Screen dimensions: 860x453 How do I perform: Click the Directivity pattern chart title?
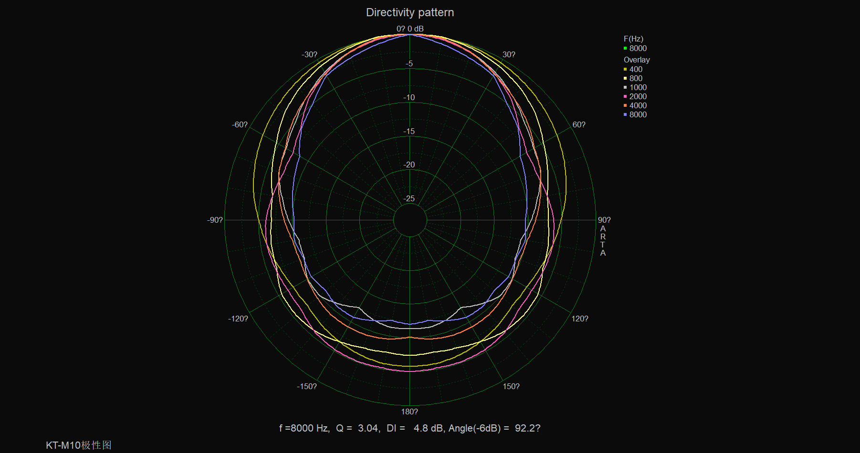pyautogui.click(x=409, y=12)
